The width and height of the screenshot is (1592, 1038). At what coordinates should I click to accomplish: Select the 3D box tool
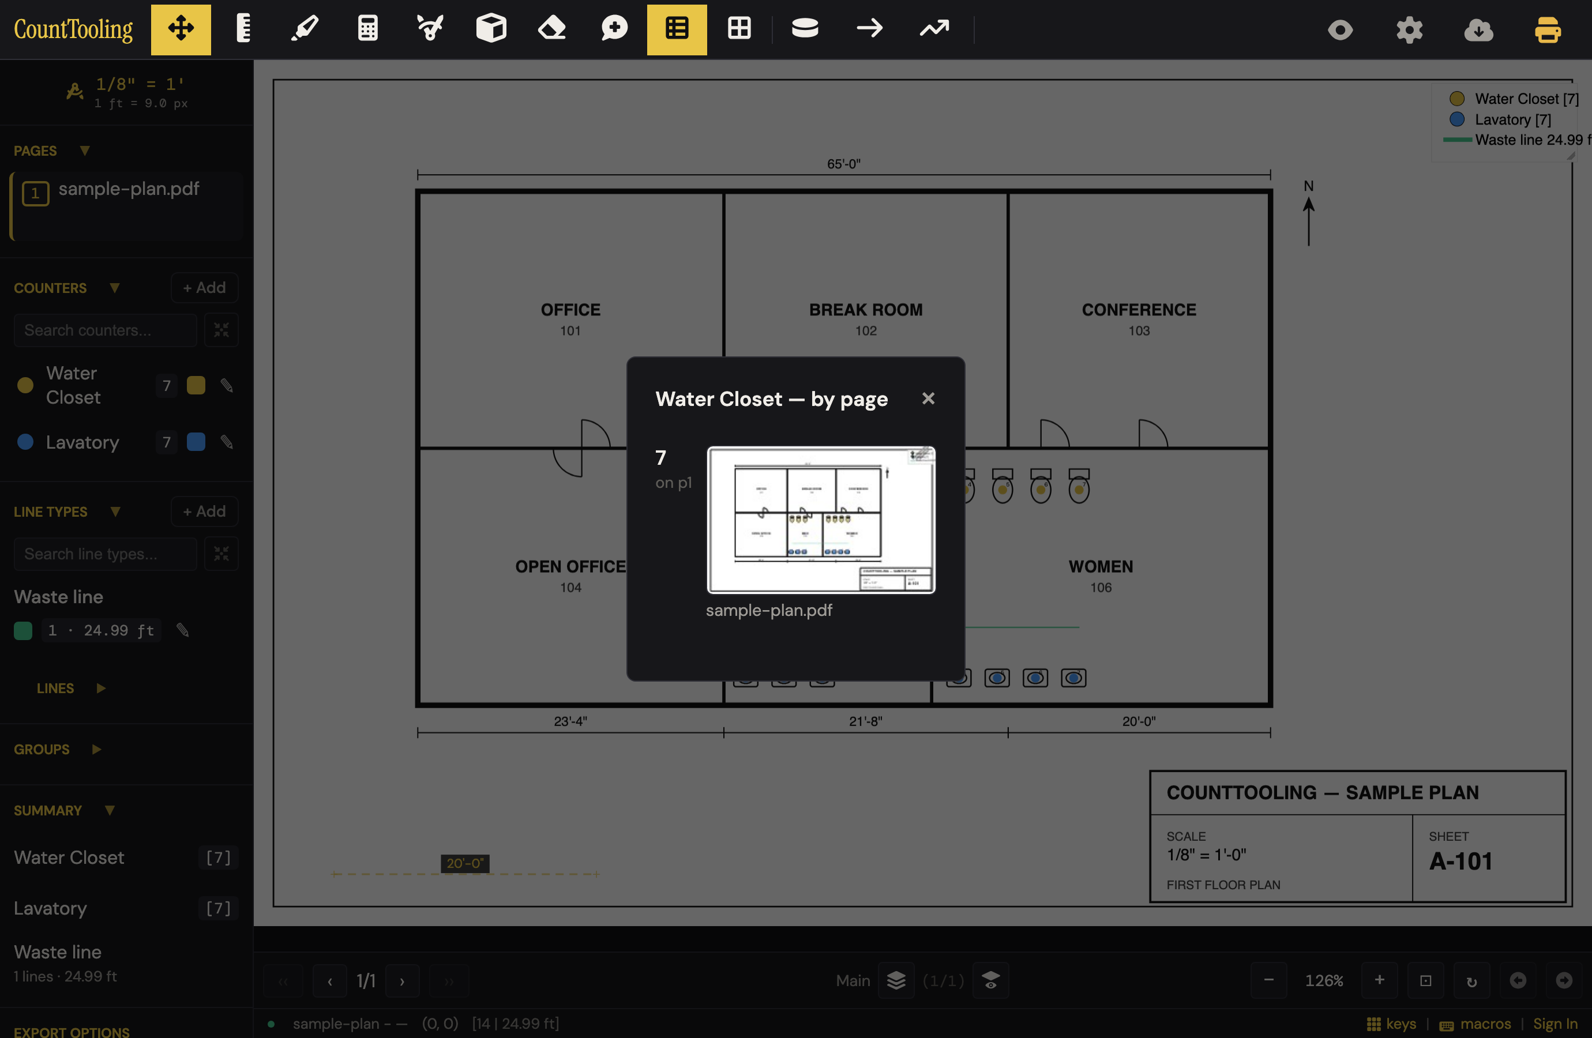[491, 29]
